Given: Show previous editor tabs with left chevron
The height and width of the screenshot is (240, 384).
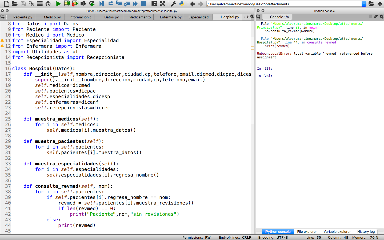Looking at the screenshot, I should click(245, 17).
